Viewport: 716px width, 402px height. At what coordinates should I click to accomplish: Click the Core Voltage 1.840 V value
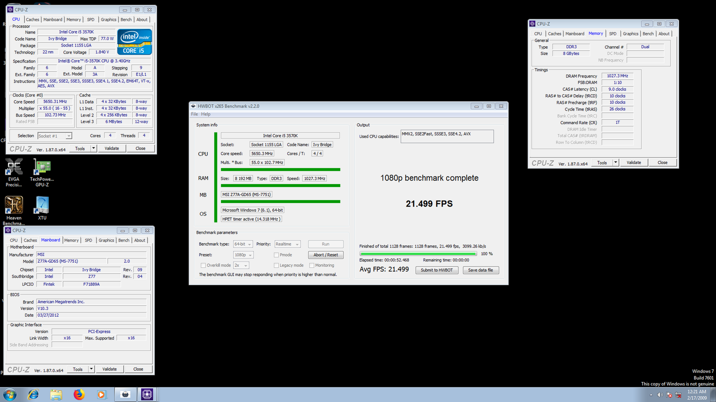(x=102, y=52)
